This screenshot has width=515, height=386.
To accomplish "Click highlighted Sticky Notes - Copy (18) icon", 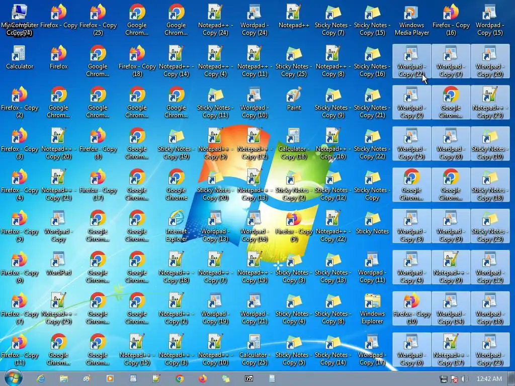I will 490,185.
